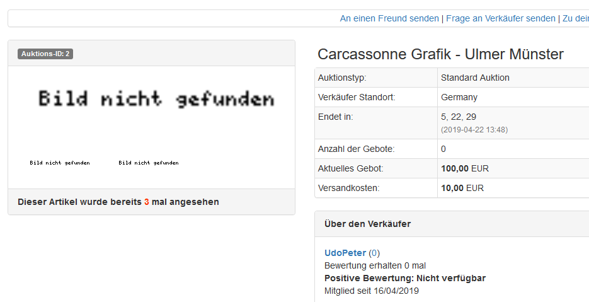Click the current bid '100,00 EUR'
Screen dimensions: 589x302
pyautogui.click(x=465, y=168)
